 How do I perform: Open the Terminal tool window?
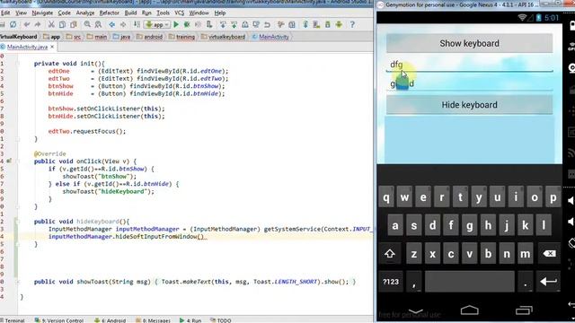(13, 320)
